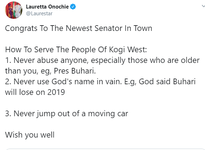205x150 pixels.
Task: Click the words 'Kogi West' in the tweet
Action: (127, 50)
